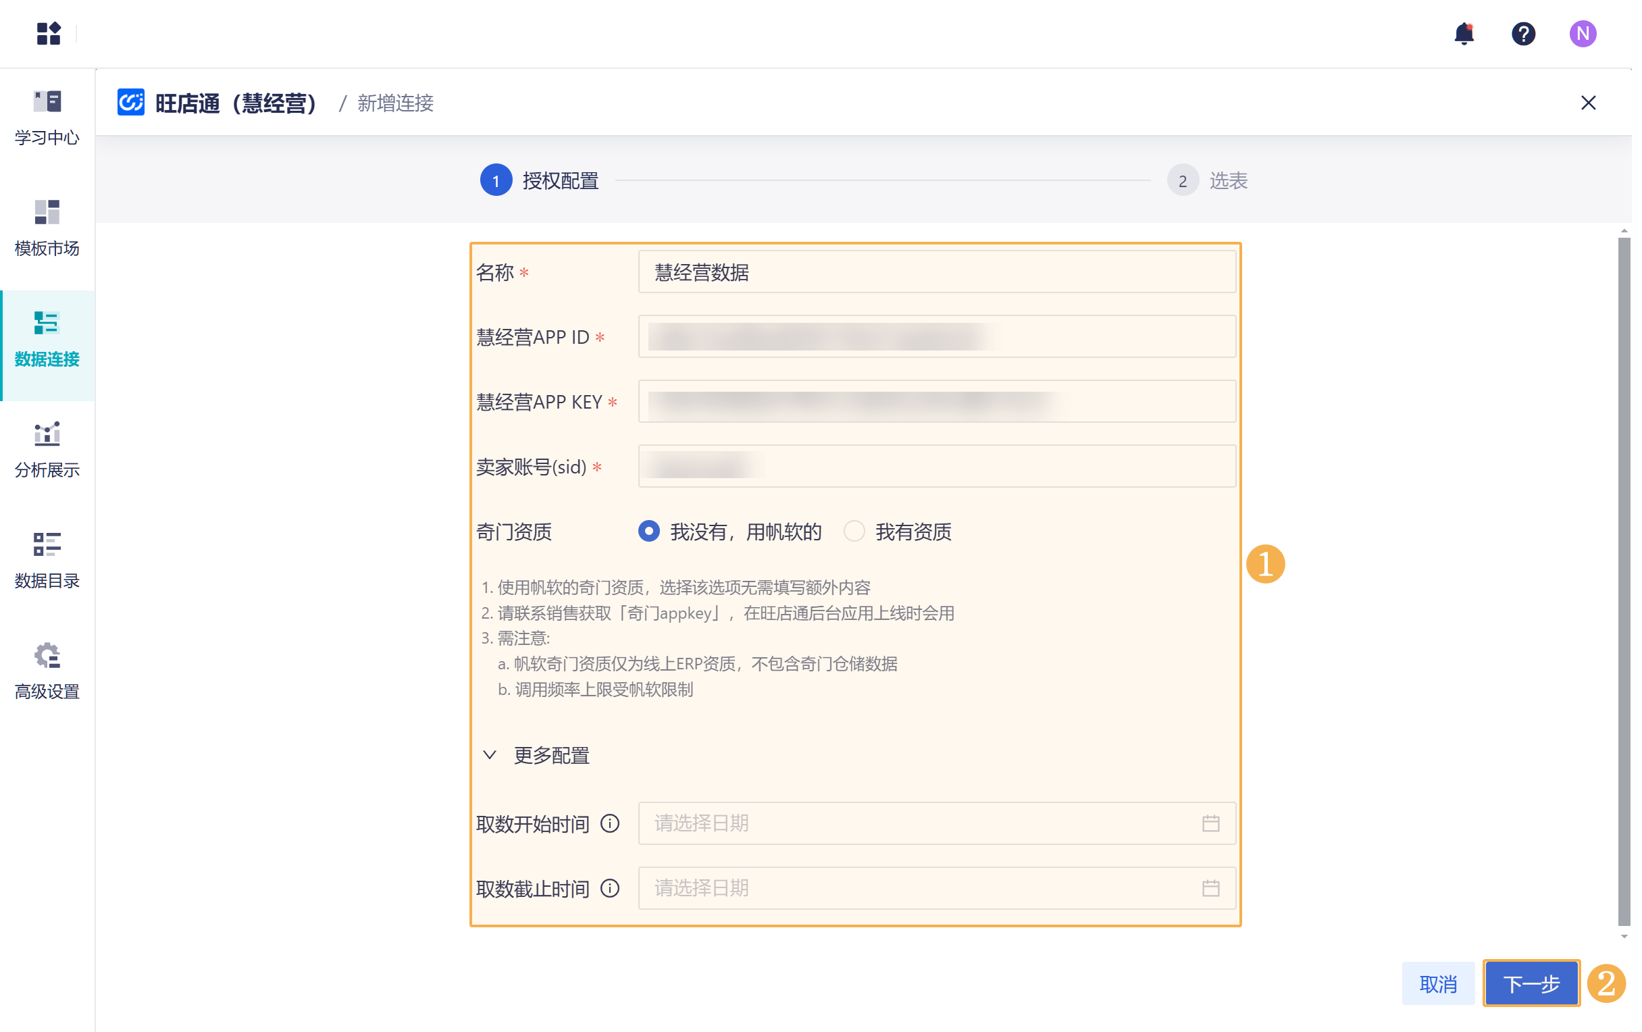This screenshot has height=1032, width=1642.
Task: Select 我有资质 radio option
Action: click(x=854, y=531)
